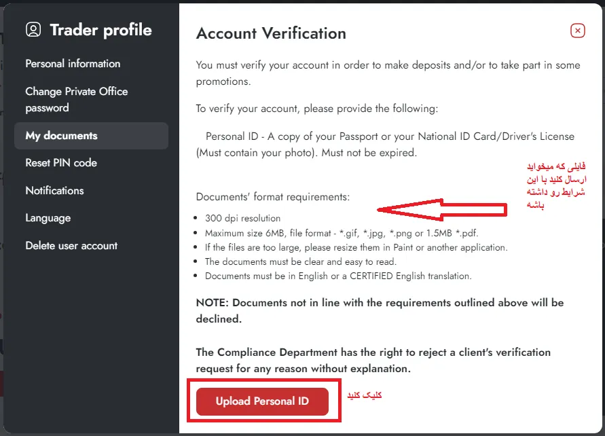The height and width of the screenshot is (436, 605).
Task: Click the bold NOTE warning paragraph
Action: click(380, 310)
